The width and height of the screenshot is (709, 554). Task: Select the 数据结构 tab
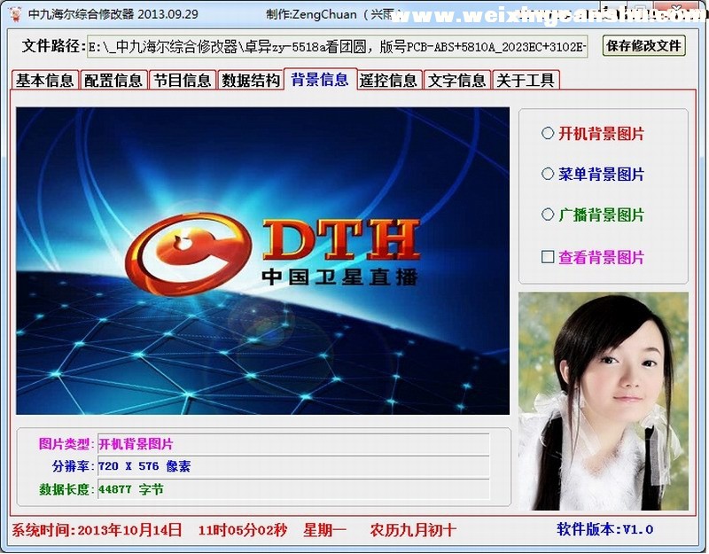[251, 81]
